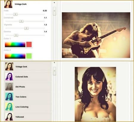Adjust the Contrast slider handle
134x122 pixels.
coord(21,21)
